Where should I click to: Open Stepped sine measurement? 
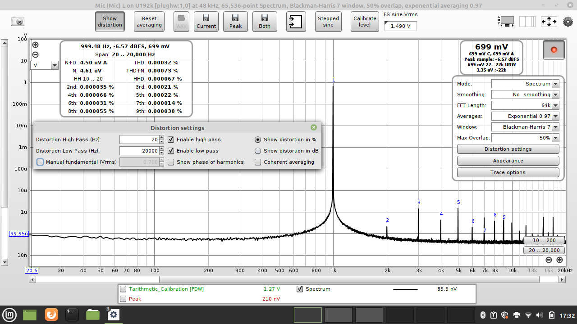tap(328, 22)
